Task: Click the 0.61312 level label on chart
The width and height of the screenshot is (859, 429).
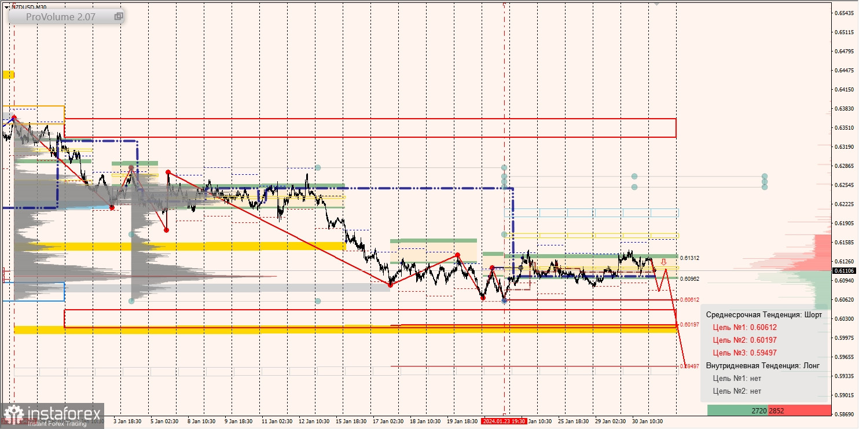Action: tap(689, 258)
